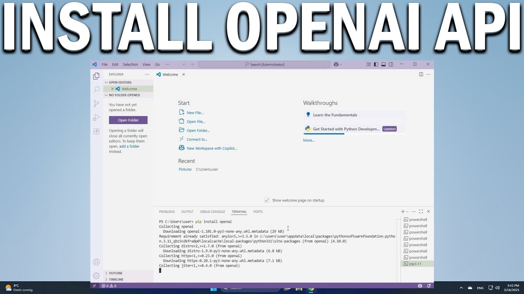Image resolution: width=524 pixels, height=294 pixels.
Task: Open Run and Debug view
Action: pyautogui.click(x=96, y=118)
